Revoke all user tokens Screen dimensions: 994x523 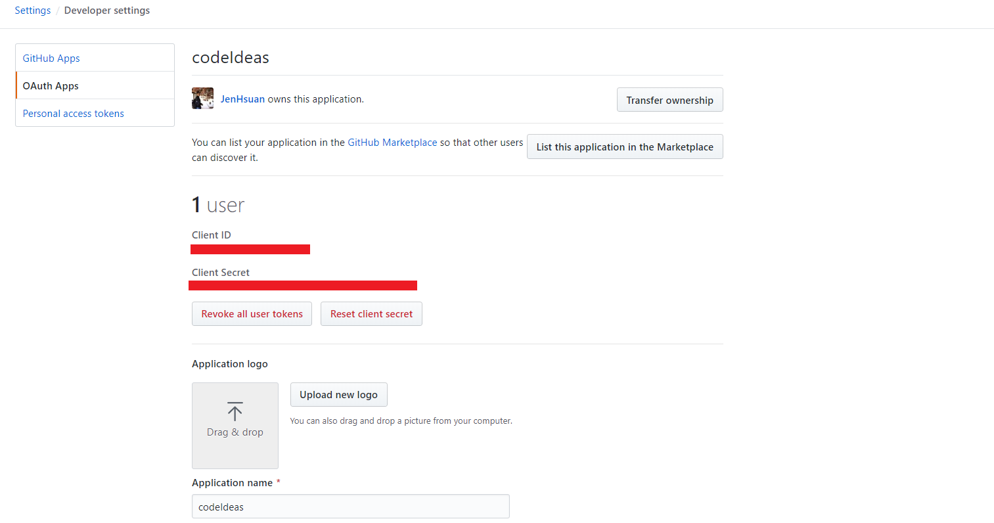tap(252, 313)
